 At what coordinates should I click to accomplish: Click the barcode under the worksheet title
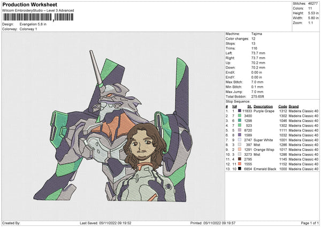pos(38,17)
